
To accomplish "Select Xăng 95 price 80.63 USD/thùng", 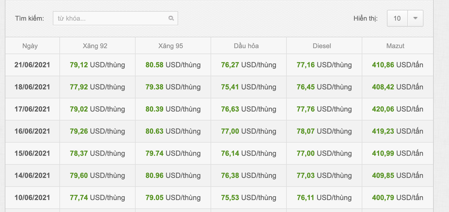I will [173, 132].
